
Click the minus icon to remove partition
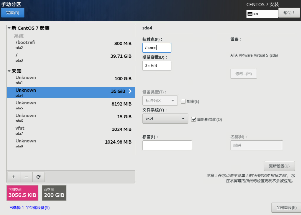coord(26,177)
